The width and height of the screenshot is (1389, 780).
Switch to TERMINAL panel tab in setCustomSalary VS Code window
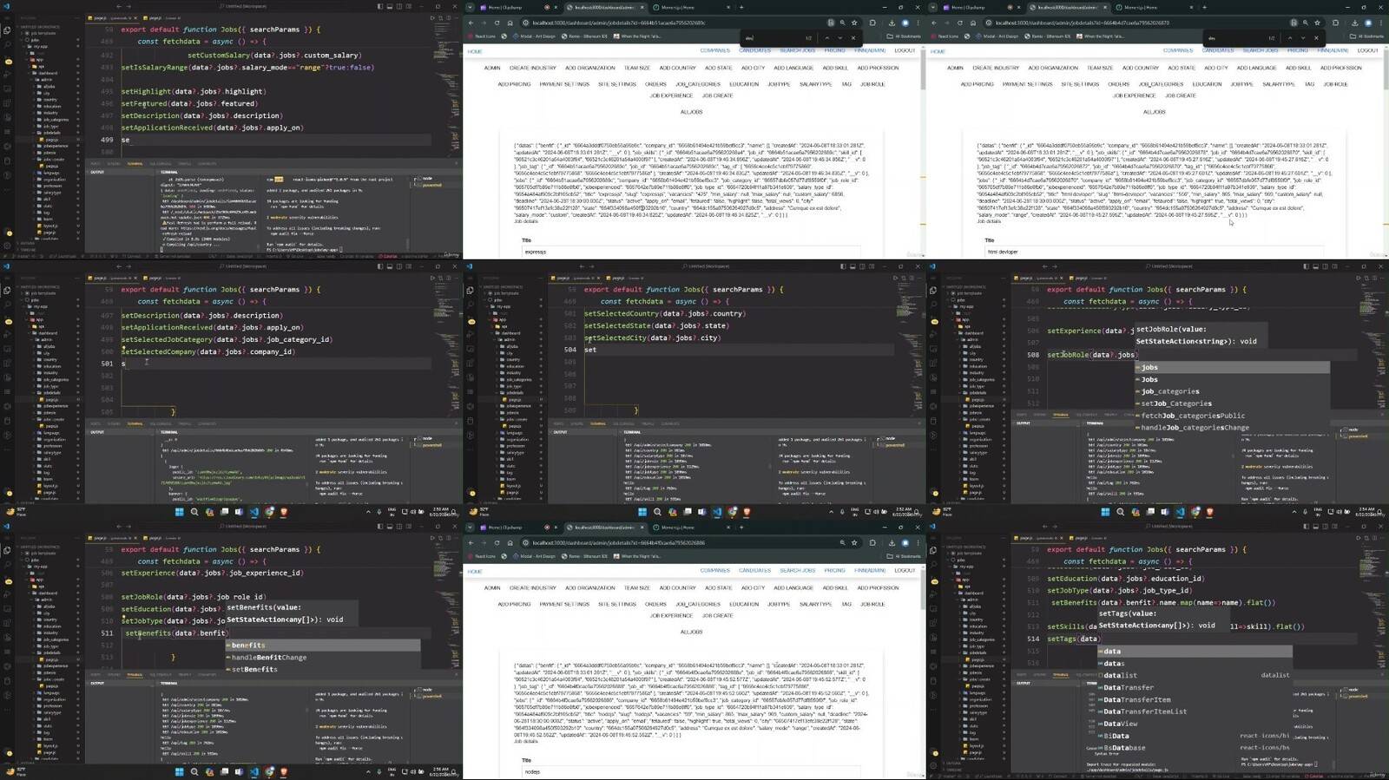pos(135,163)
